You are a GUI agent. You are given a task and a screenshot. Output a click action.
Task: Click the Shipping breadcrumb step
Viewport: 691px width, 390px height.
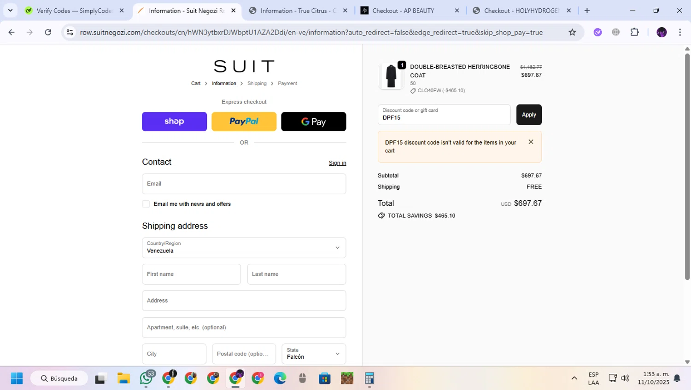(257, 83)
